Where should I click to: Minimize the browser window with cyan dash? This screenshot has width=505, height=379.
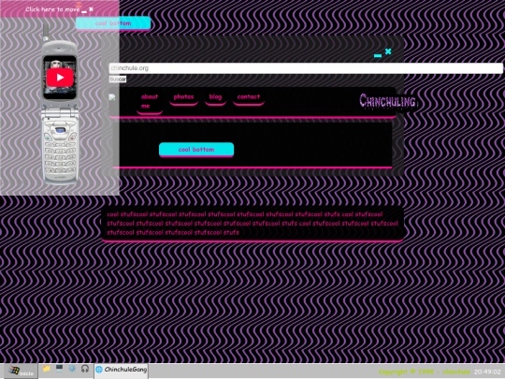(x=378, y=56)
